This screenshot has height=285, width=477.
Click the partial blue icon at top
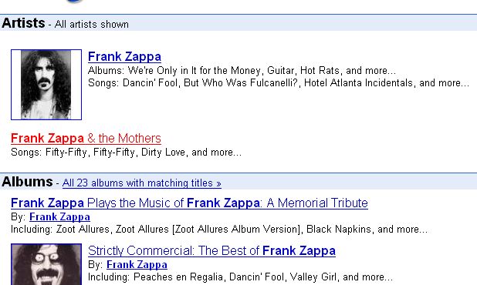point(75,2)
